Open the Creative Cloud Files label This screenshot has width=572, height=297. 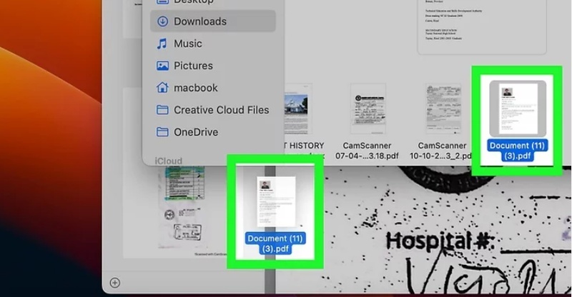[221, 110]
